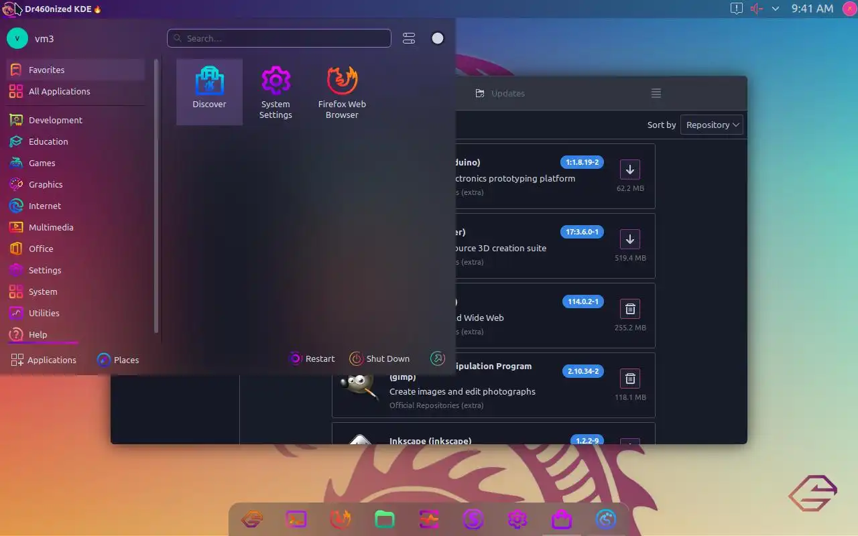Click the muted volume tray icon

point(757,9)
